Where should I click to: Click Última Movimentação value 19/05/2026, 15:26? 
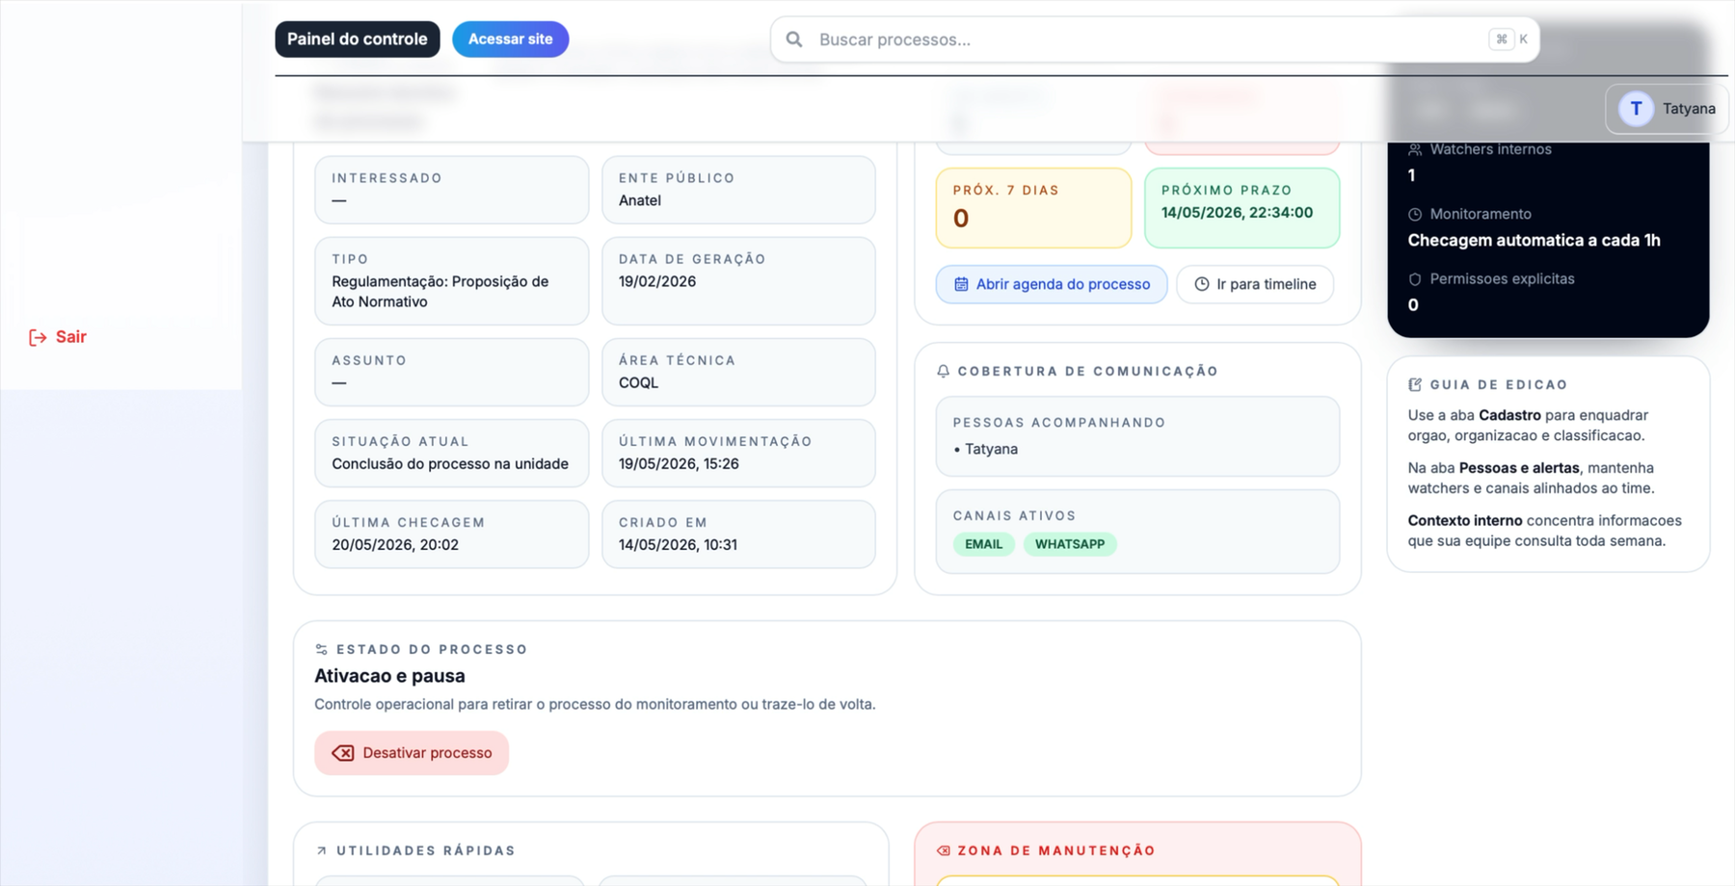coord(679,463)
